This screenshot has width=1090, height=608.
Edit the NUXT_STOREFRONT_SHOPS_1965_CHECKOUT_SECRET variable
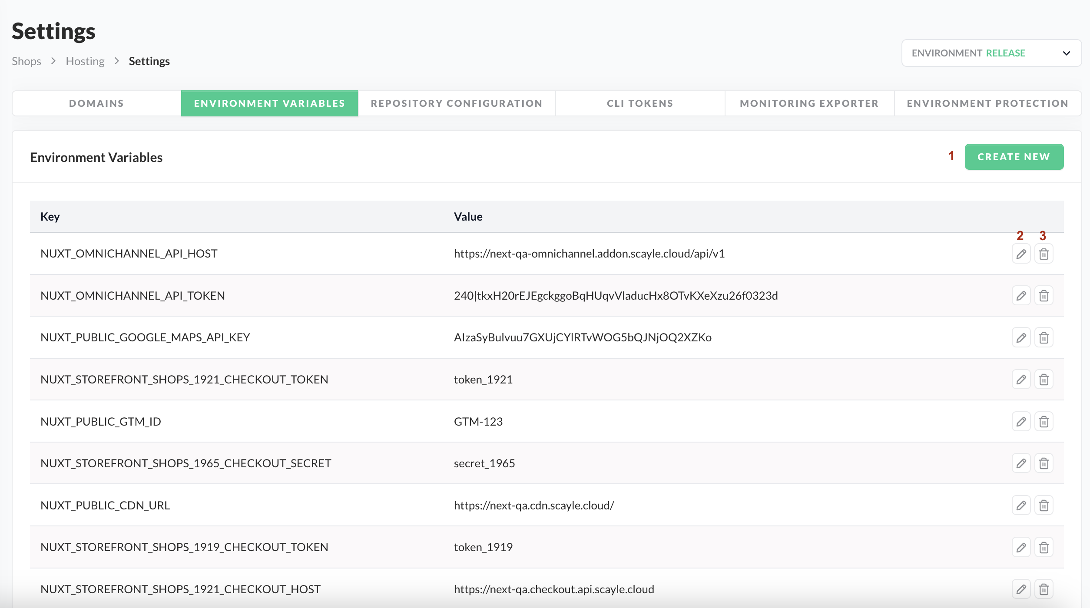(x=1021, y=463)
